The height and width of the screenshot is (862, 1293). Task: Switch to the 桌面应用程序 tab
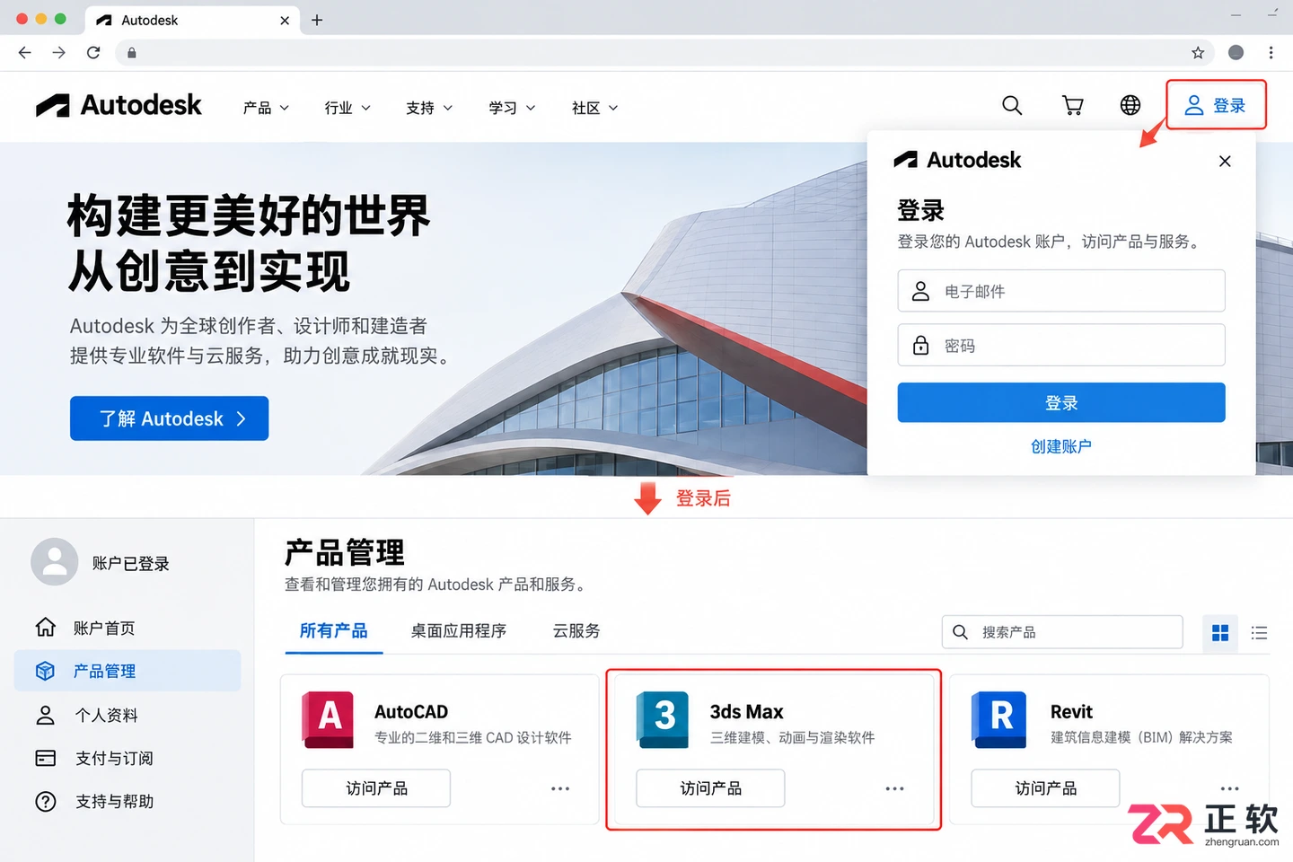459,631
